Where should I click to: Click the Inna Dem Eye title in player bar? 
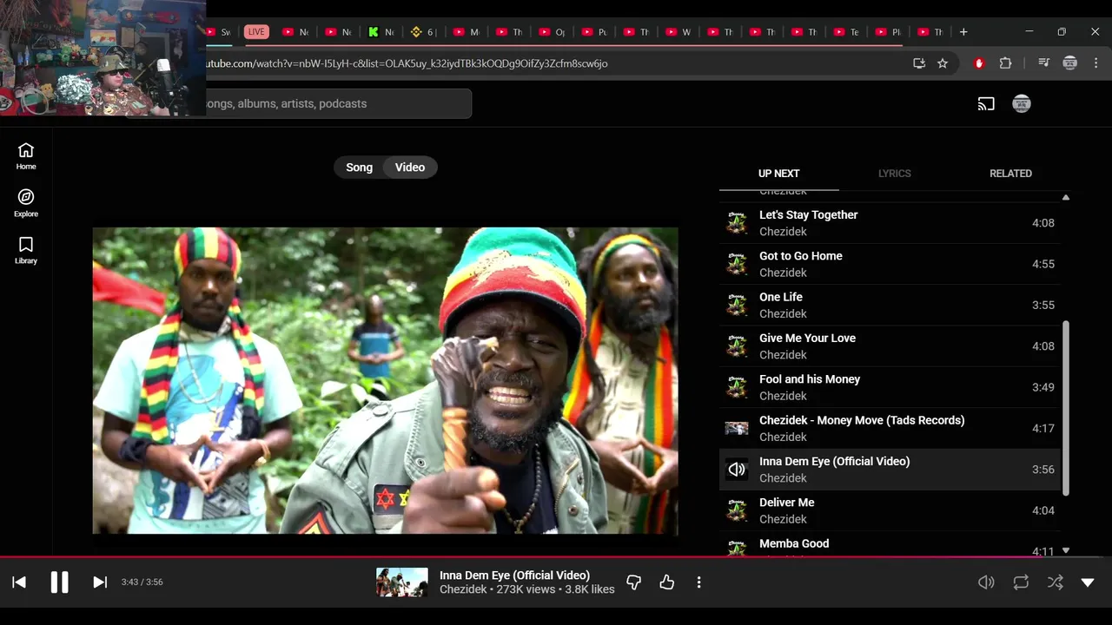[514, 576]
